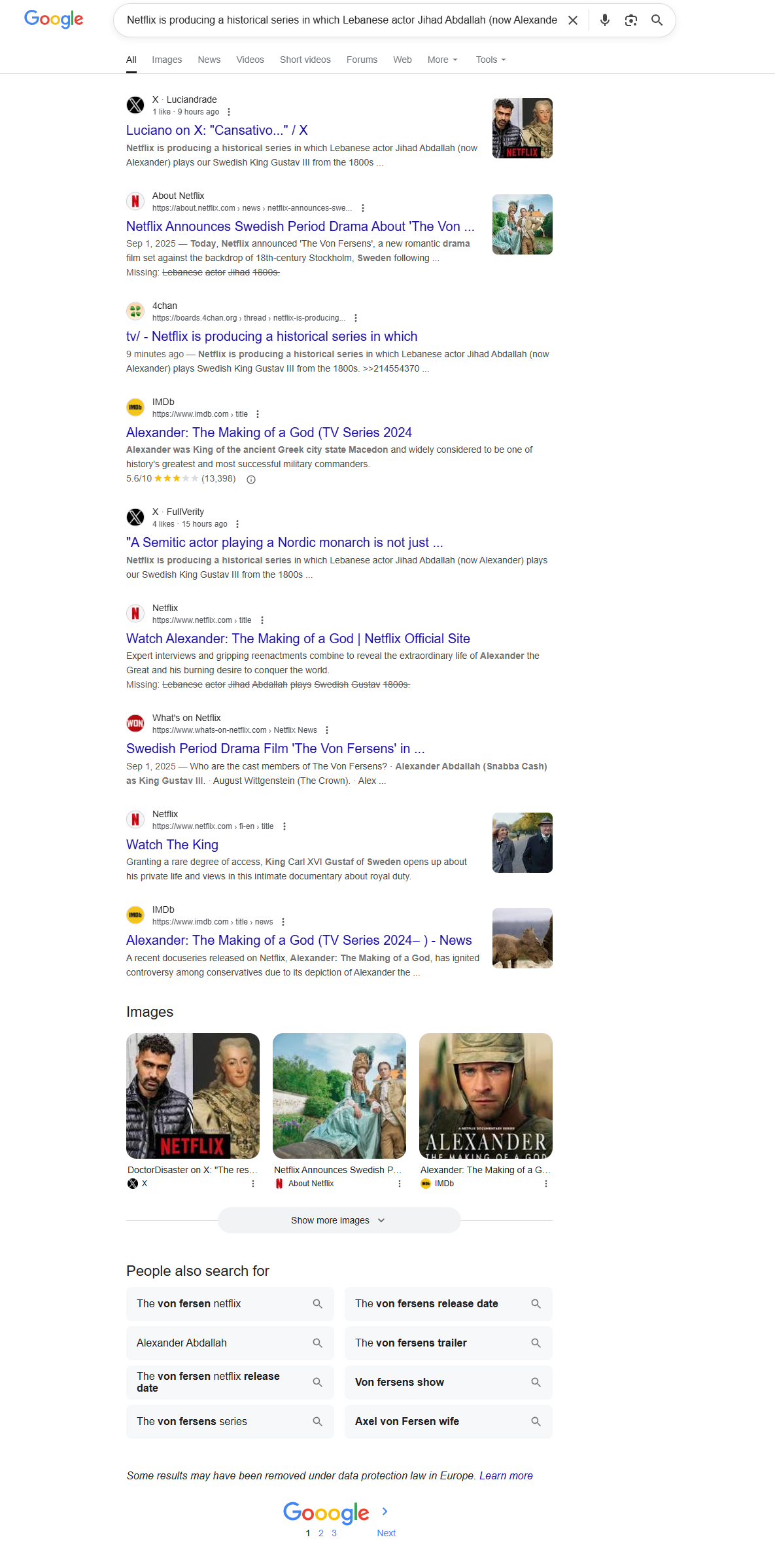Open options menu for FullVerity X result

237,524
